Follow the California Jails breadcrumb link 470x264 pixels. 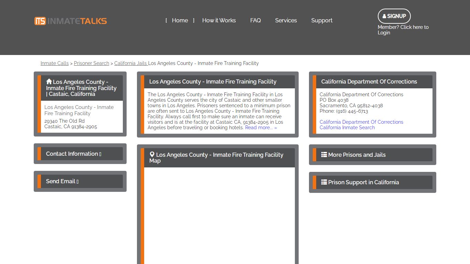tap(131, 63)
